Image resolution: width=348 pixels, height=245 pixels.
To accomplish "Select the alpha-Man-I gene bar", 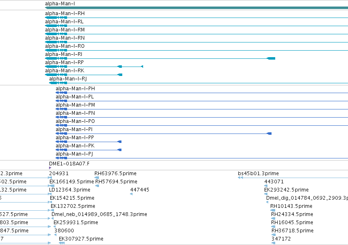I will click(196, 8).
